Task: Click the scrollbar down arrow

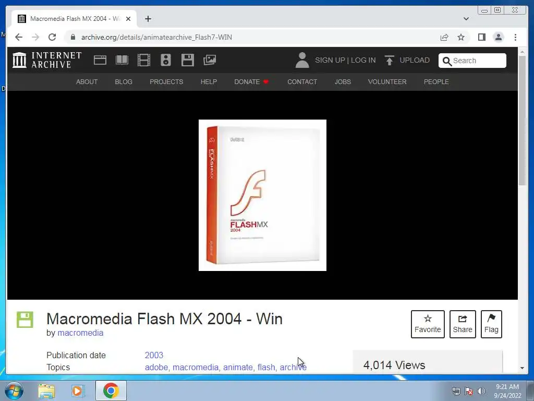Action: tap(522, 368)
